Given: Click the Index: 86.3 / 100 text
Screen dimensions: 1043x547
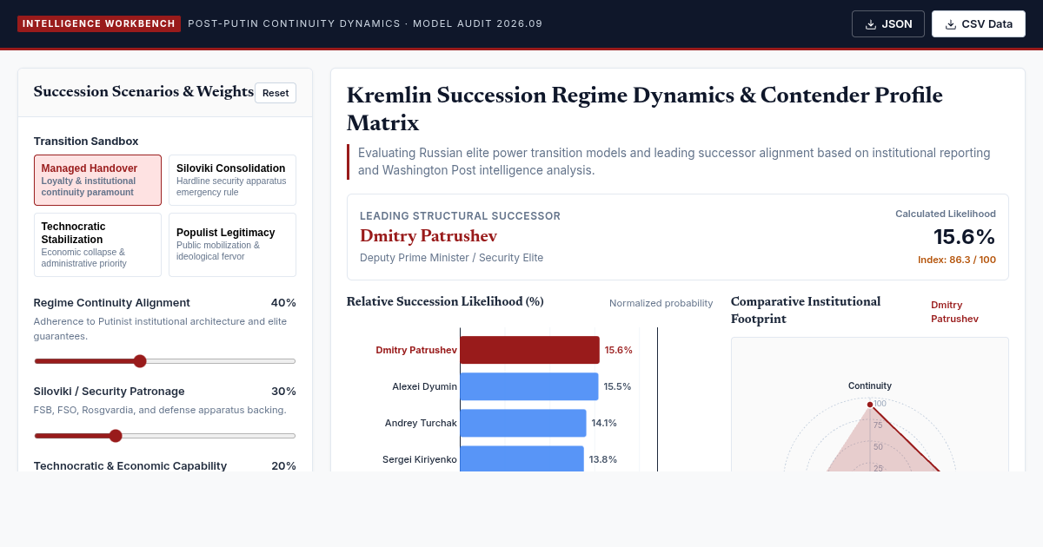Looking at the screenshot, I should point(957,260).
